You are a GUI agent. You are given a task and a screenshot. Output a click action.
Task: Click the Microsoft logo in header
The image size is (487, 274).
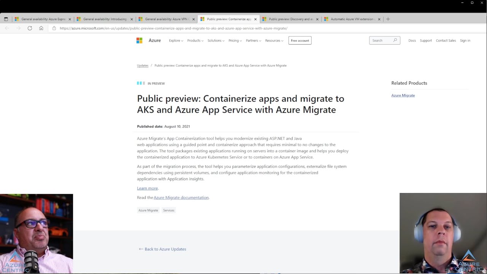coord(139,40)
